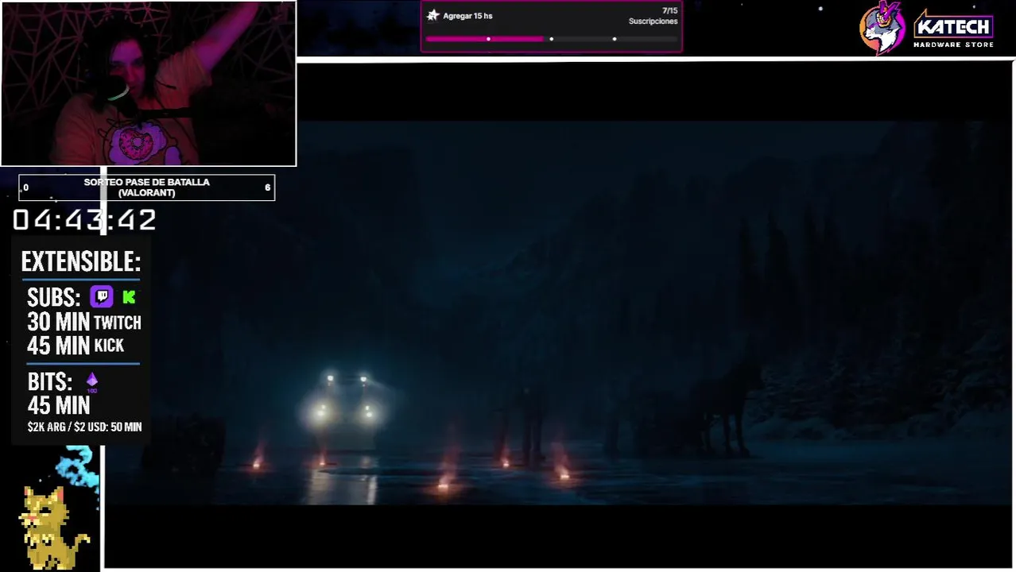Screen dimensions: 1016x572
Task: Click the pixel cat animation
Action: point(56,526)
